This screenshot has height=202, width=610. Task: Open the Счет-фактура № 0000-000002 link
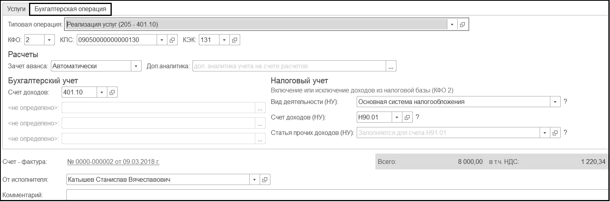pos(113,162)
